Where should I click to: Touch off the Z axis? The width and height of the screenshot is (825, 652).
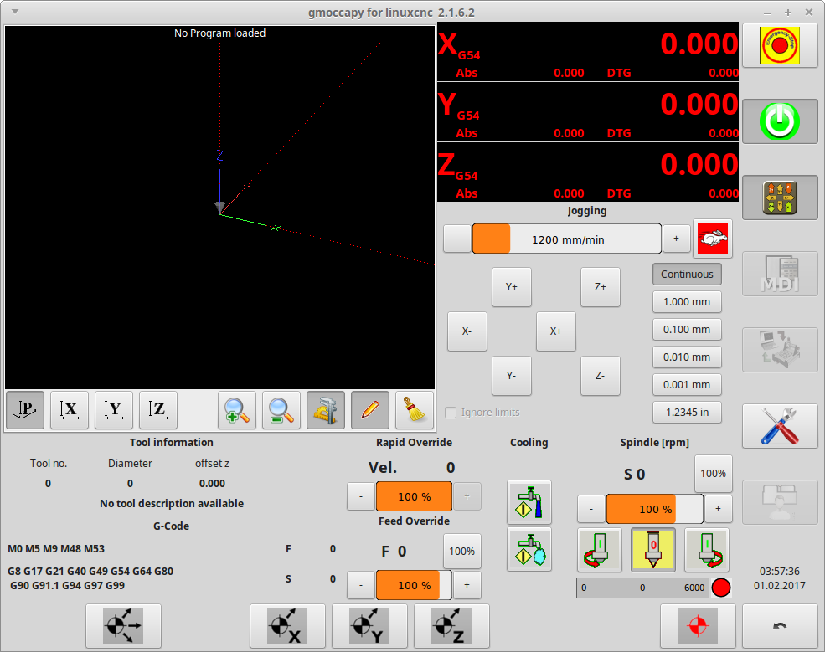point(452,625)
